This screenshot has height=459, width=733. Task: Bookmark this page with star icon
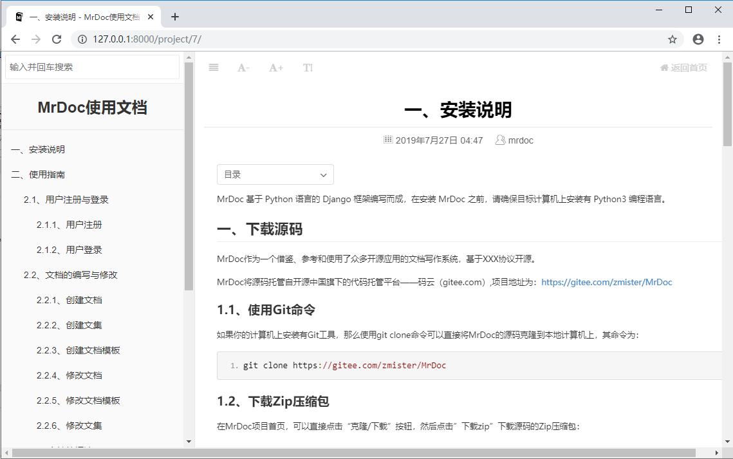point(673,39)
